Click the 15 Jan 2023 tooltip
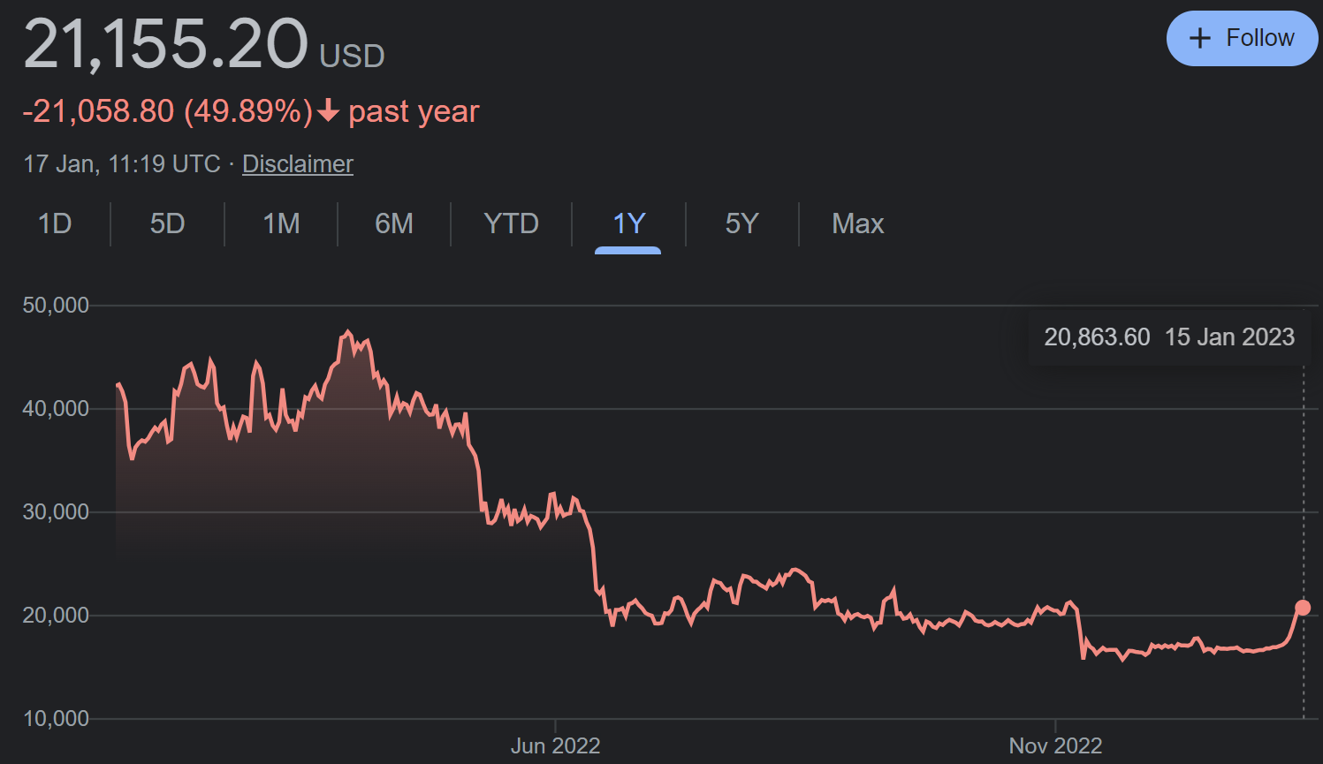1323x764 pixels. (1168, 337)
